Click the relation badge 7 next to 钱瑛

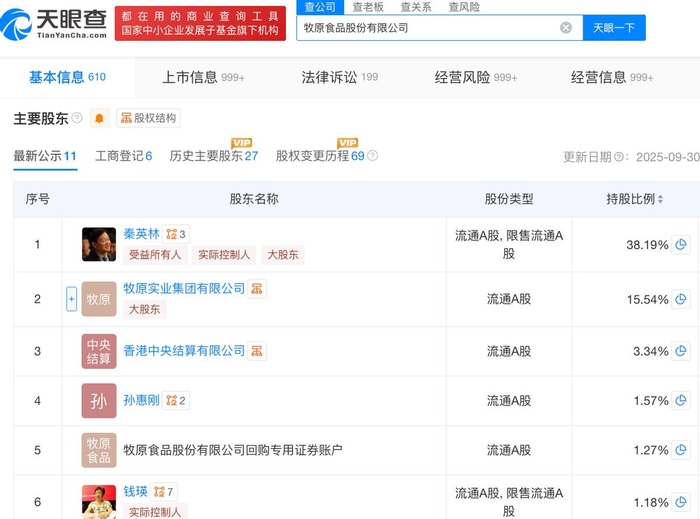pos(163,492)
